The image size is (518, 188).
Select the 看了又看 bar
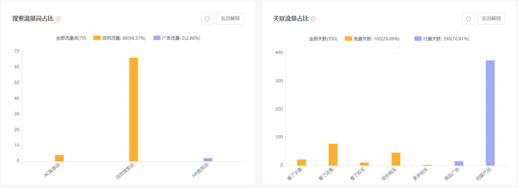302,162
